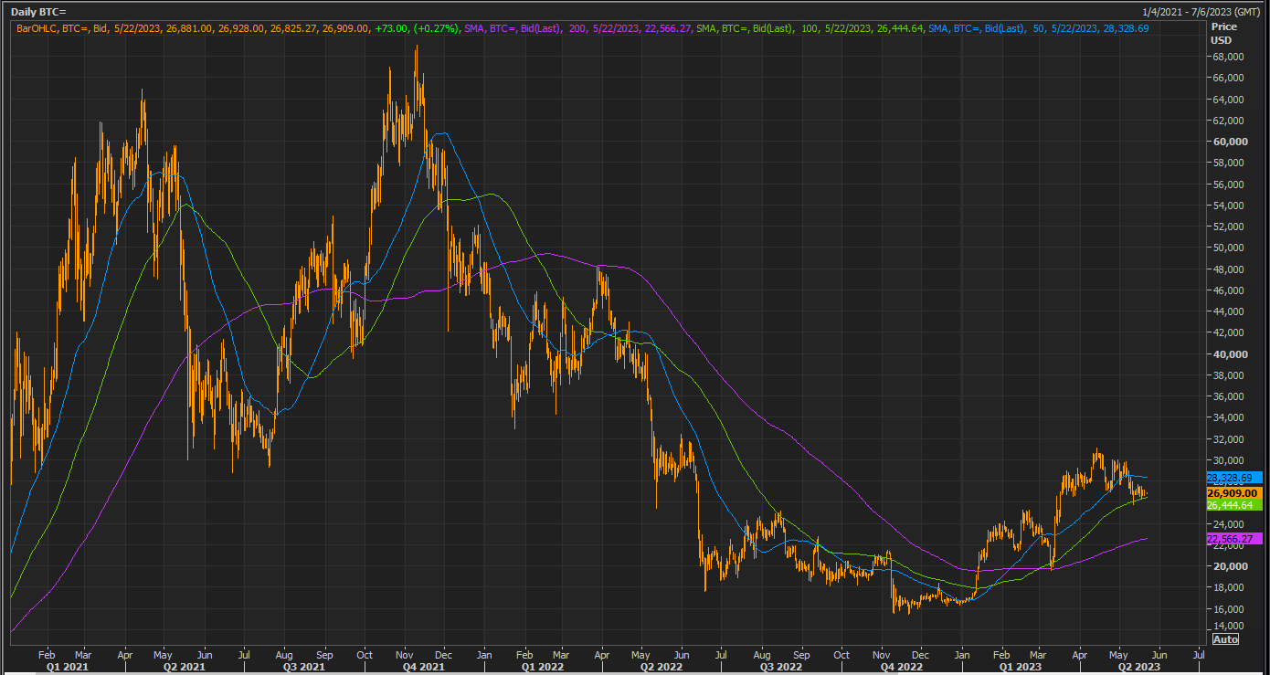Click the blue 28,328.69 price tag
The height and width of the screenshot is (675, 1270).
click(x=1233, y=478)
